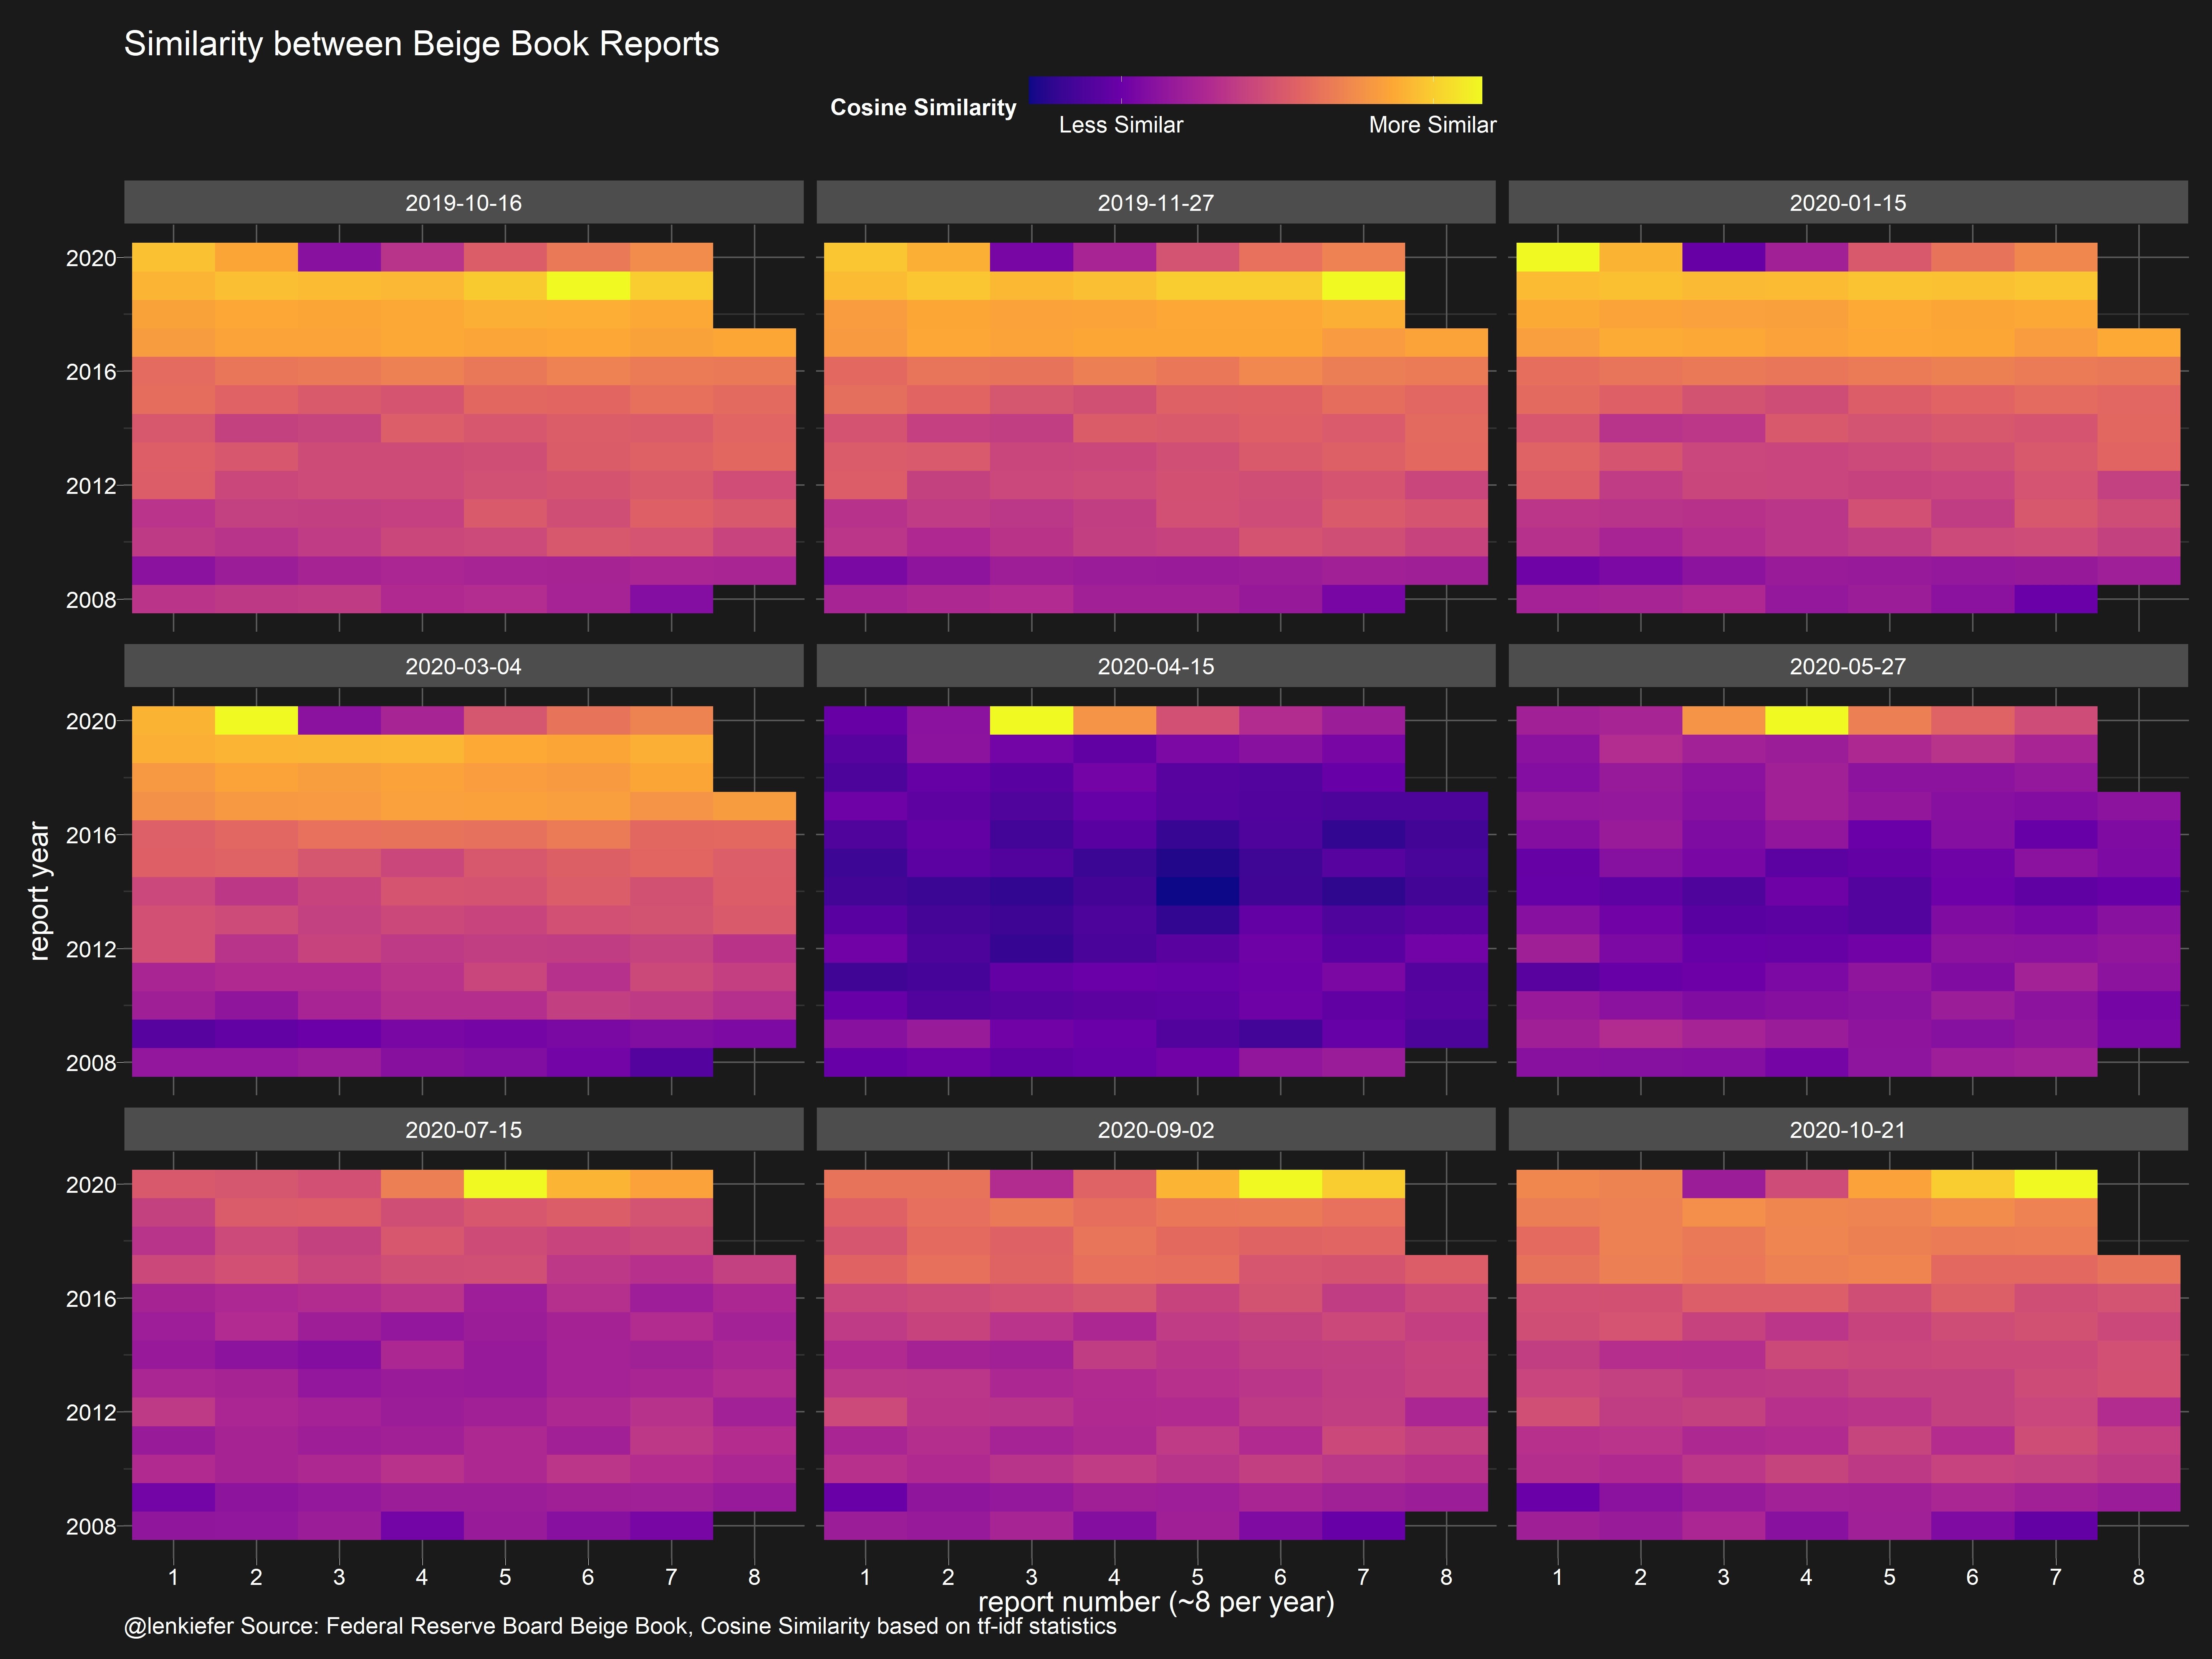2212x1659 pixels.
Task: Select the 2020-05-27 facet header
Action: 1848,666
